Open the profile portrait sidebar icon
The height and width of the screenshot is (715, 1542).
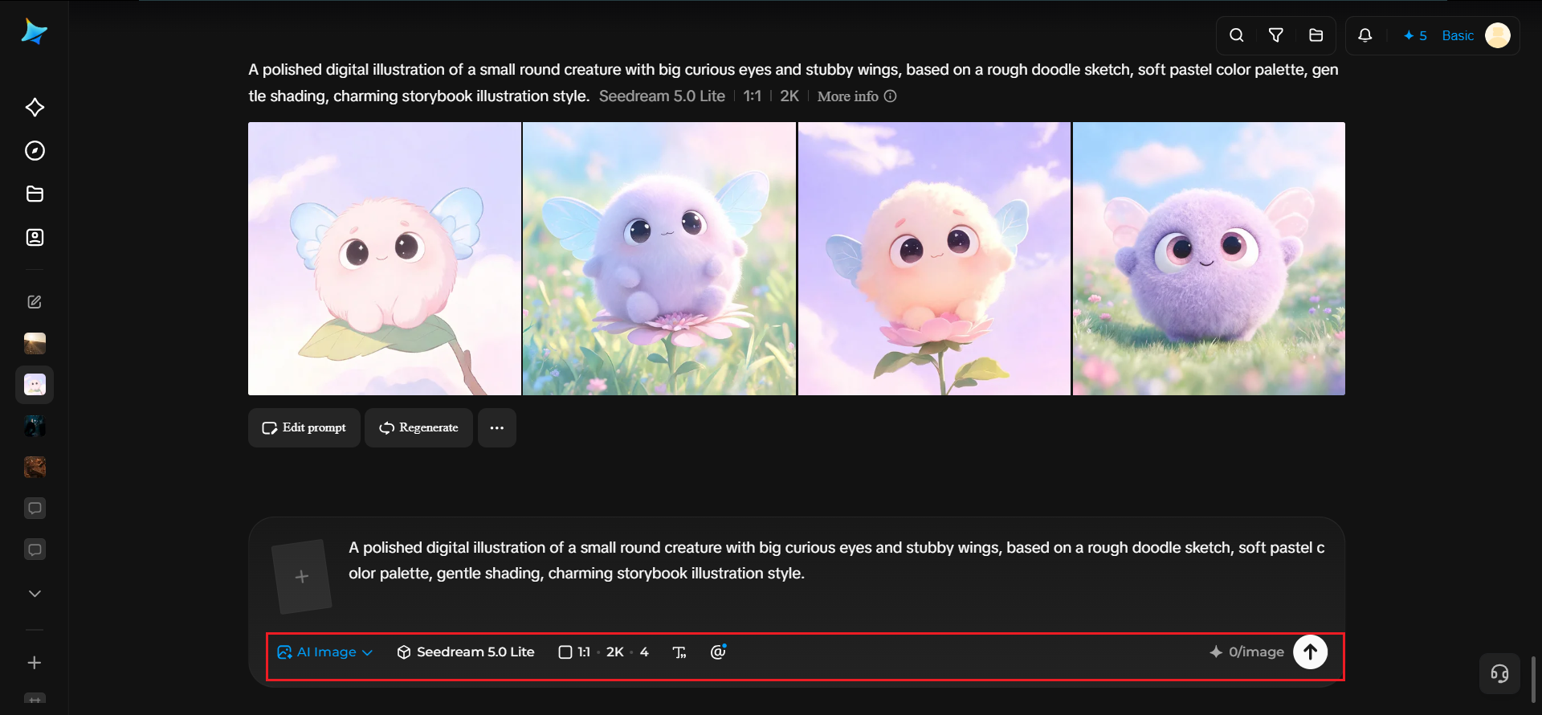click(x=35, y=237)
